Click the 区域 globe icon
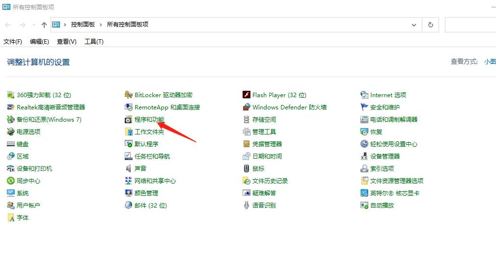 click(11, 156)
